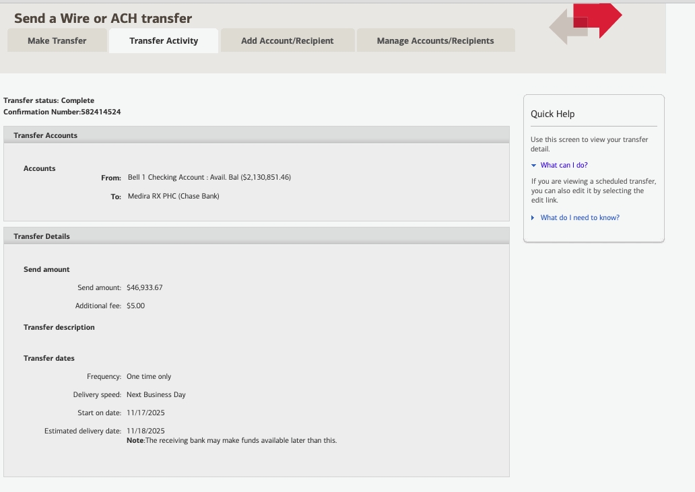This screenshot has width=695, height=492.
Task: Click the send amount value $46,933.67
Action: (x=144, y=287)
